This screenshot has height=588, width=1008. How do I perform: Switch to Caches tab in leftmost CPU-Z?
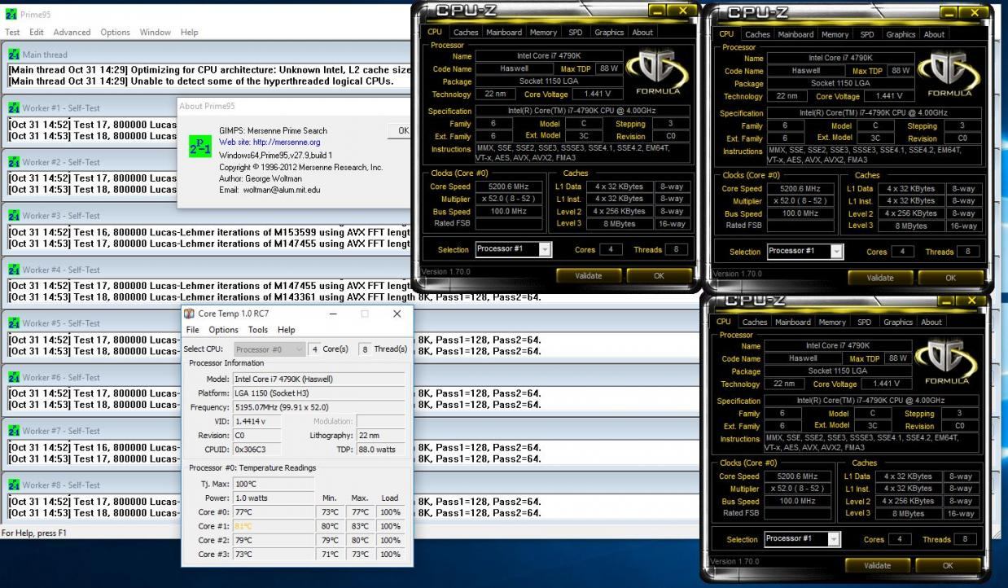point(466,33)
